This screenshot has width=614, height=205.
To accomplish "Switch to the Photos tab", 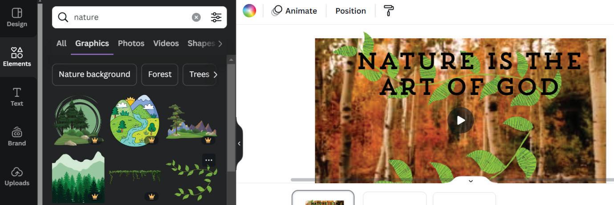I will tap(131, 43).
